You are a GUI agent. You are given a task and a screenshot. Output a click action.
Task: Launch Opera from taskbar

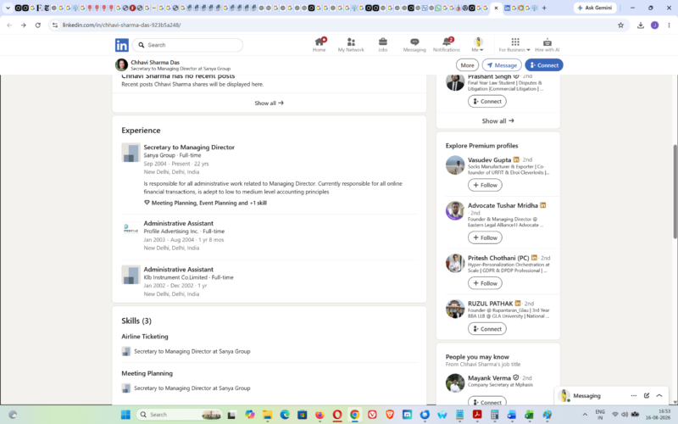pos(337,415)
